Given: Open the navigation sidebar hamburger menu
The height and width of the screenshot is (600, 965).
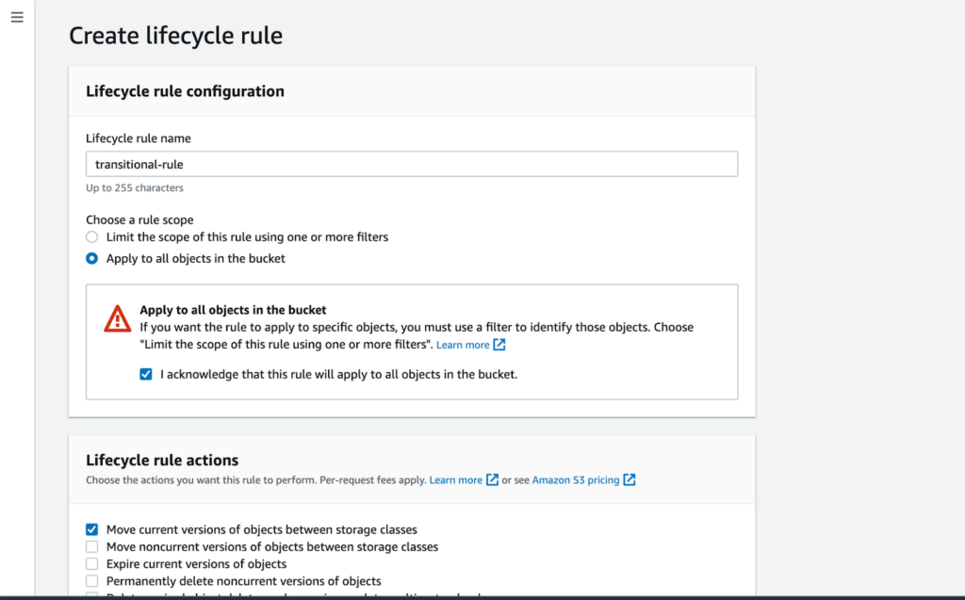Looking at the screenshot, I should tap(17, 16).
